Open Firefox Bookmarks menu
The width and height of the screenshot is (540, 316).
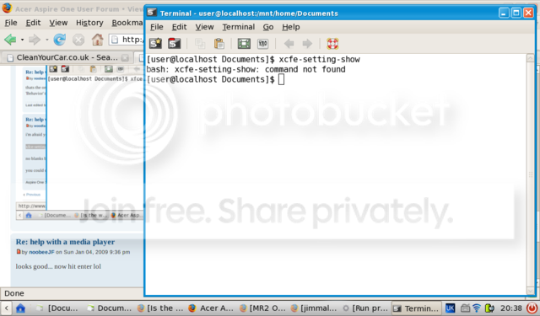point(127,23)
